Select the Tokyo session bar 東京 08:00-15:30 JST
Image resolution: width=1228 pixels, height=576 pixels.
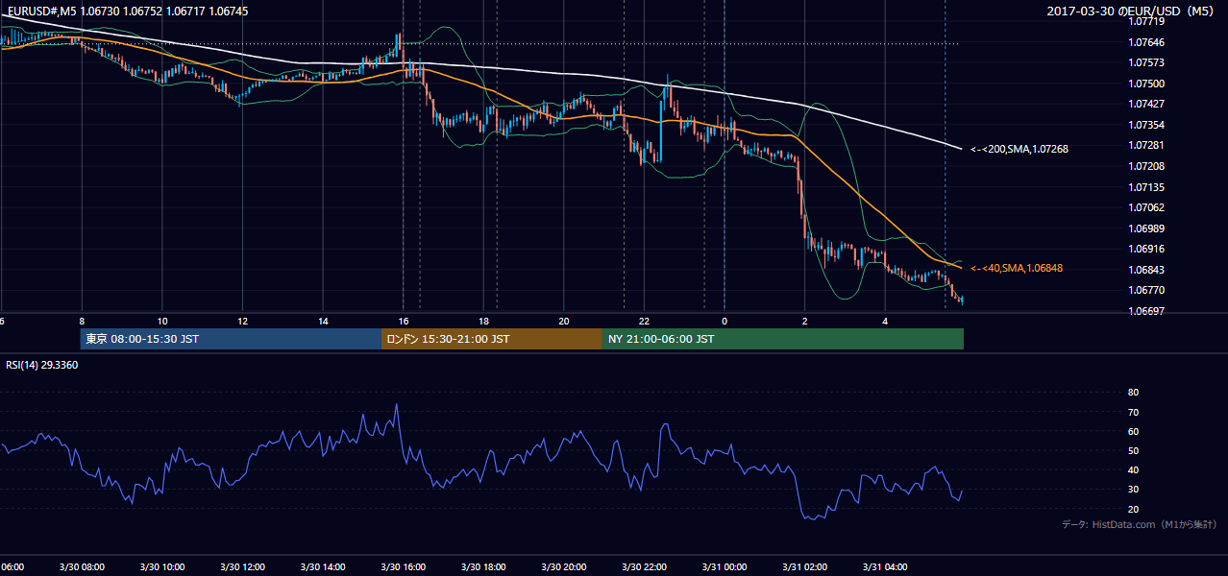point(231,339)
